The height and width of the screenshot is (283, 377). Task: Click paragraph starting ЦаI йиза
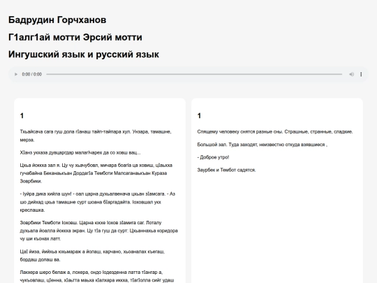(x=92, y=256)
